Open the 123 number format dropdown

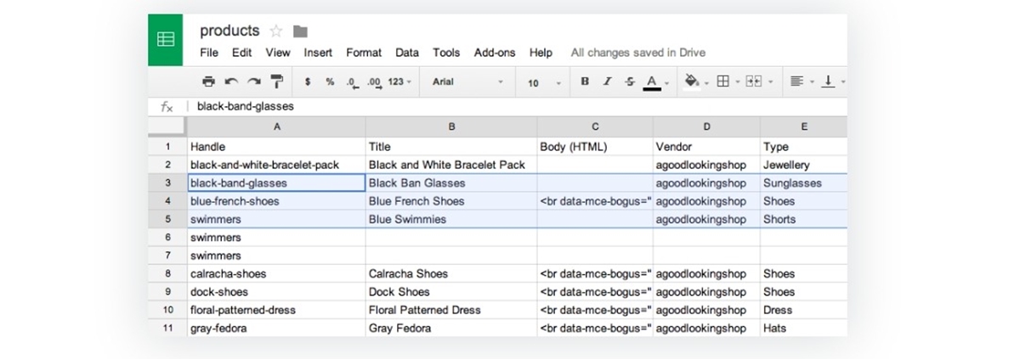[x=399, y=81]
